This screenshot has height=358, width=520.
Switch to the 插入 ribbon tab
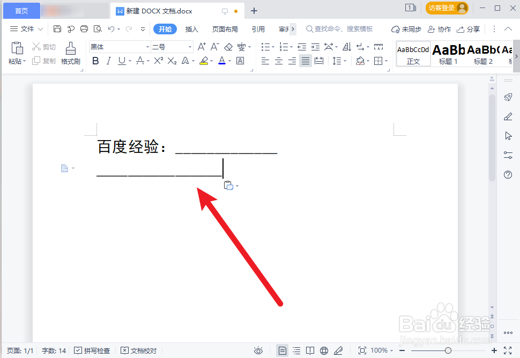(192, 29)
